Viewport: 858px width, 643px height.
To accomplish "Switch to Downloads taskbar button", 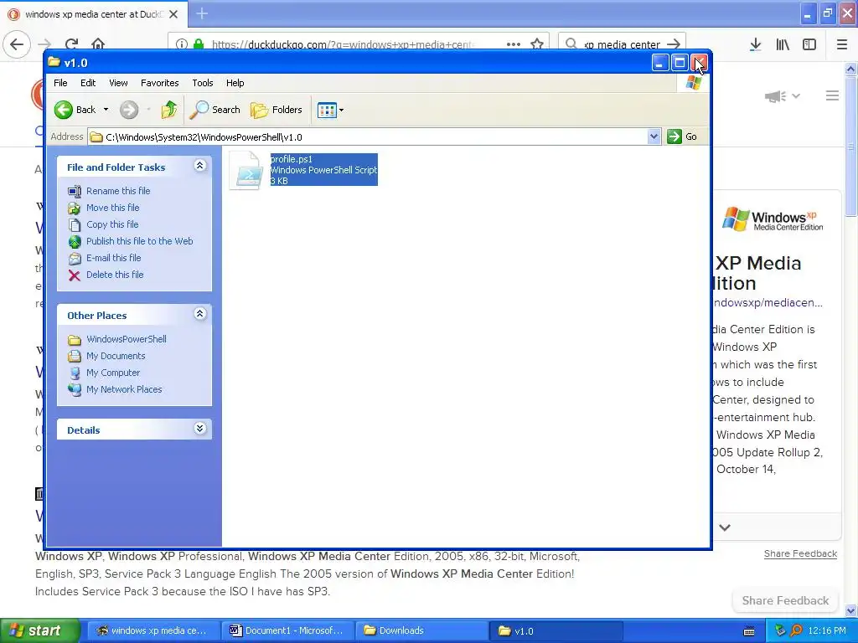I will point(422,631).
